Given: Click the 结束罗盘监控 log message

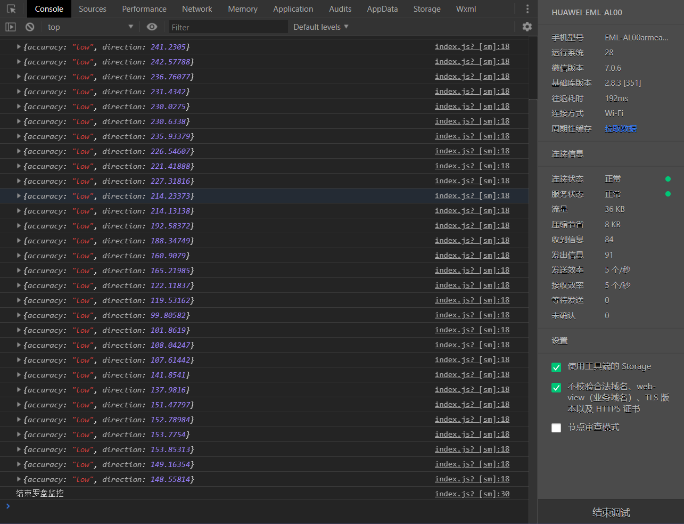Looking at the screenshot, I should pyautogui.click(x=40, y=494).
